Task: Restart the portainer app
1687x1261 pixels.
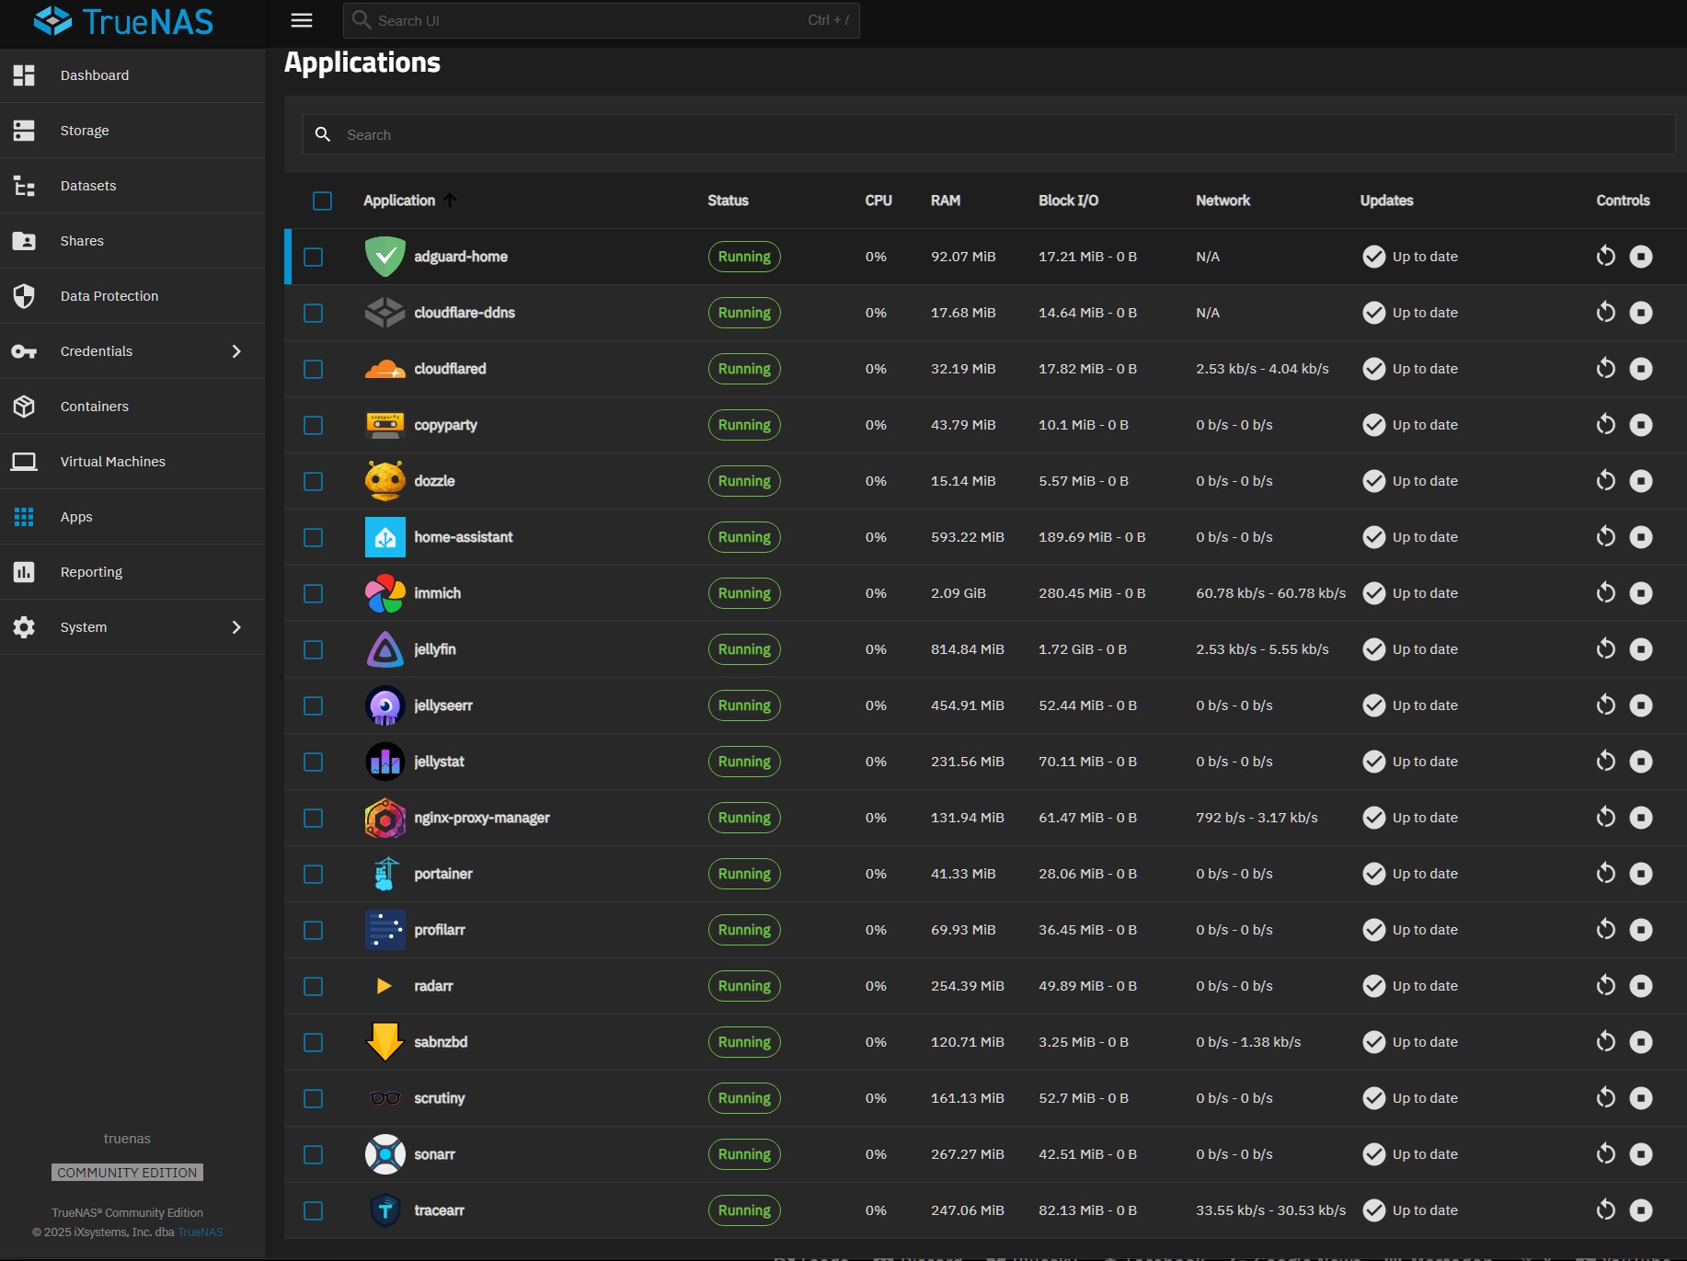Action: pyautogui.click(x=1606, y=874)
